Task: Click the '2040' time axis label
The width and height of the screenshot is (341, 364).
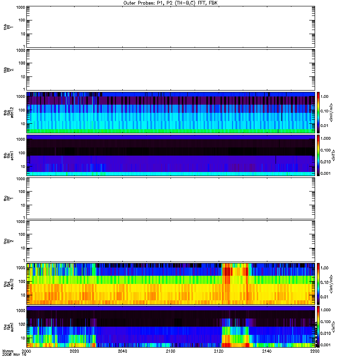Action: coord(122,351)
